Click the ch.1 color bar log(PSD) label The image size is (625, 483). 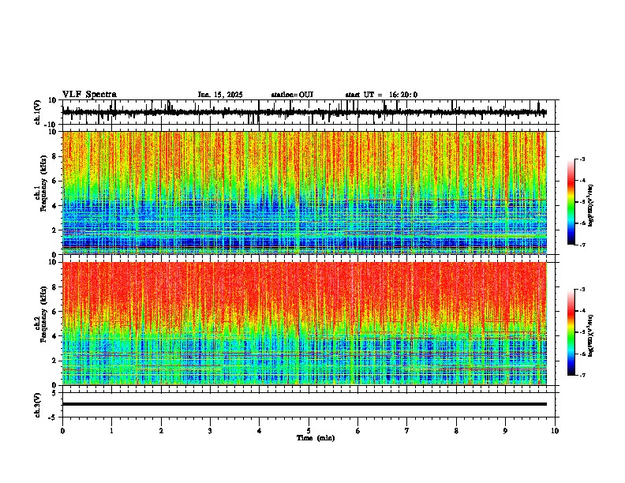coord(591,205)
